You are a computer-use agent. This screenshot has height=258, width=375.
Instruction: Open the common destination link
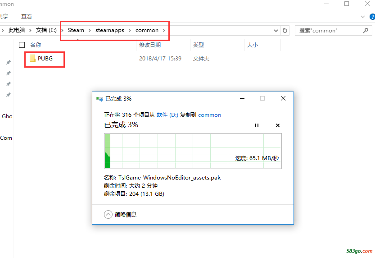(x=209, y=115)
